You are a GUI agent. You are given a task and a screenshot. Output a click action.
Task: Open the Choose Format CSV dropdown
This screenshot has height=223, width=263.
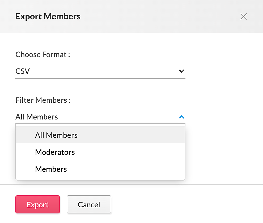(x=100, y=71)
